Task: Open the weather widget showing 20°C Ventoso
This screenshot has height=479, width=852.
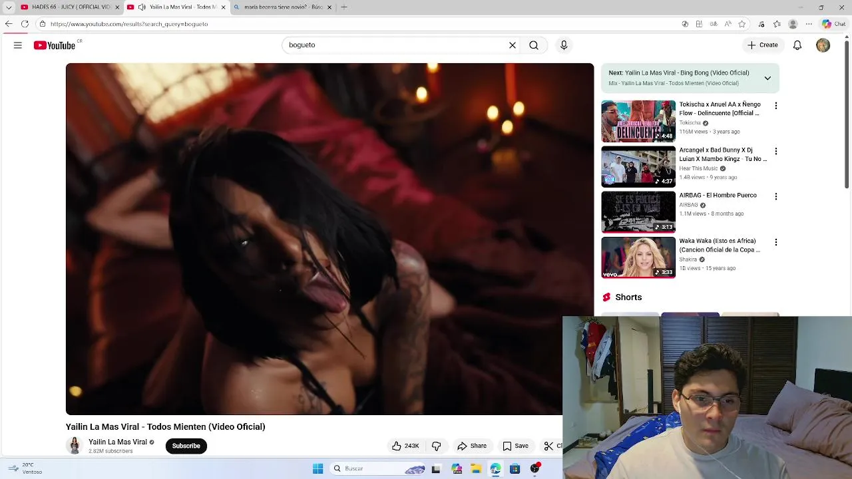Action: (x=25, y=468)
